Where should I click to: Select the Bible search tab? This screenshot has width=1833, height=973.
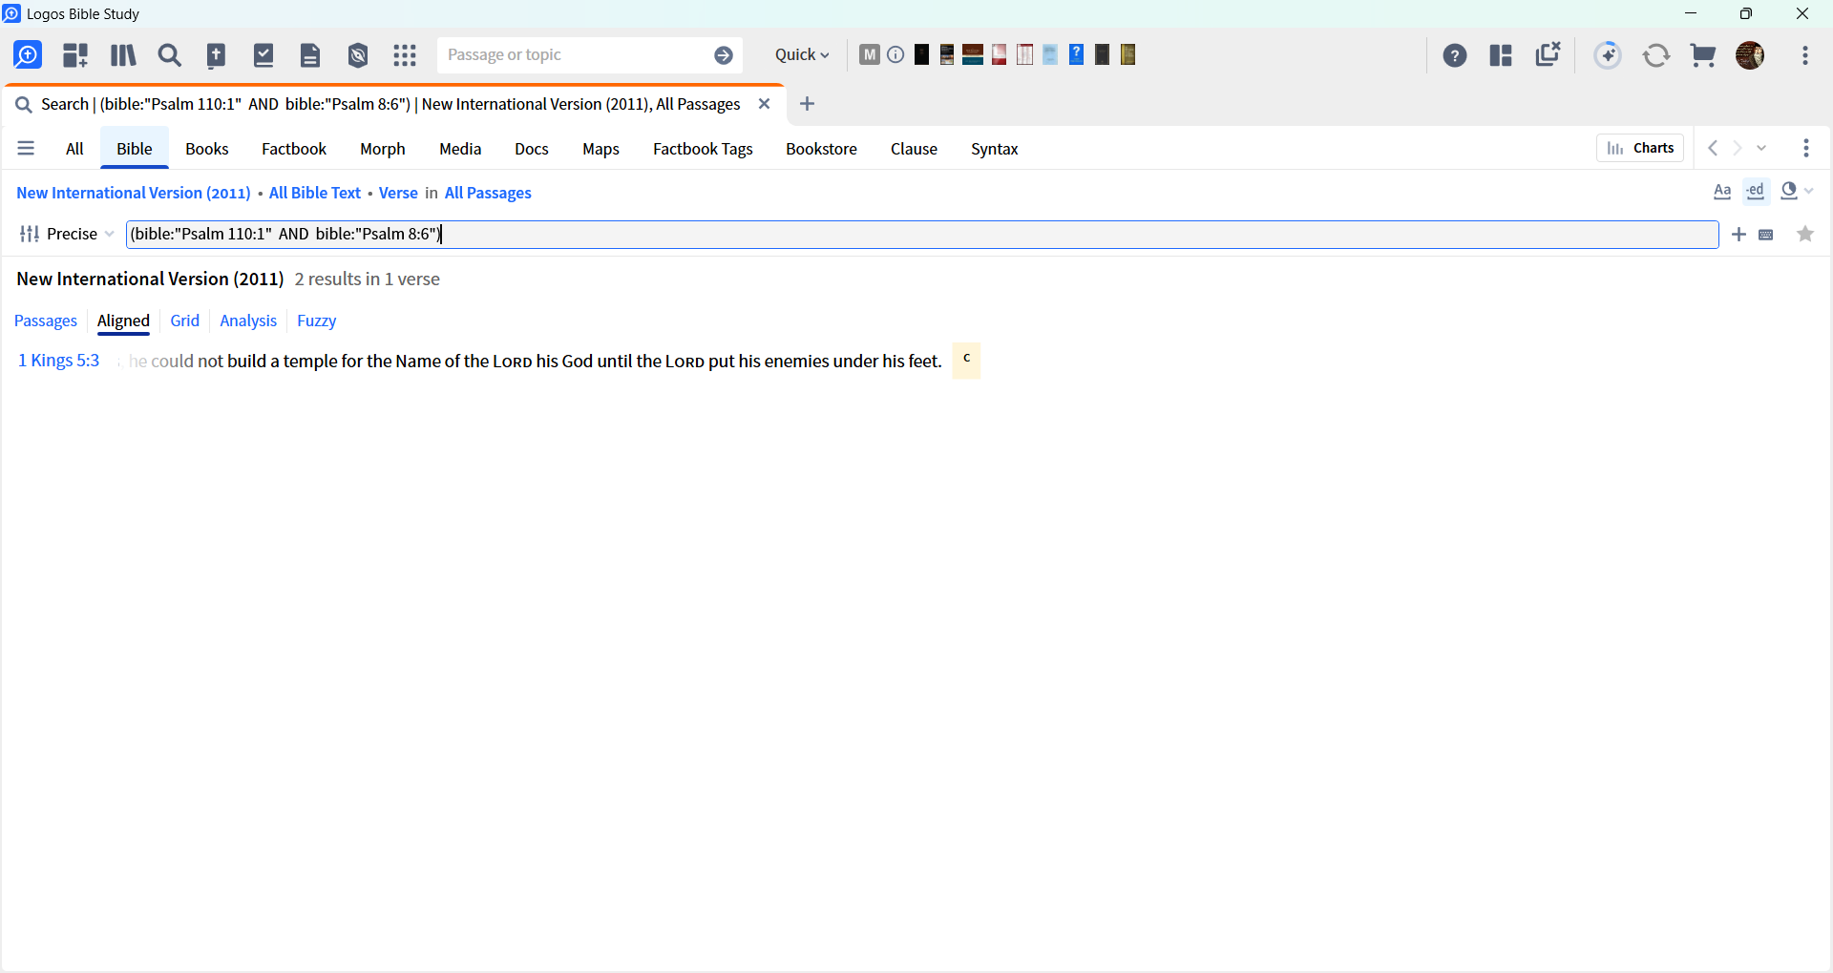135,149
